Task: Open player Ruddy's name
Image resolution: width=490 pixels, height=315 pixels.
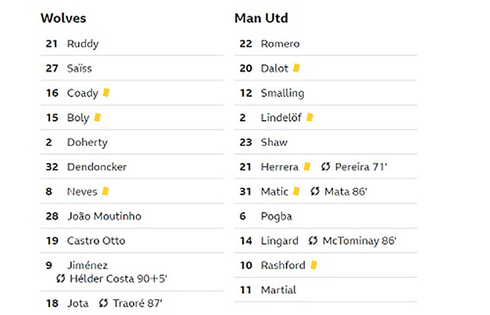Action: click(83, 44)
